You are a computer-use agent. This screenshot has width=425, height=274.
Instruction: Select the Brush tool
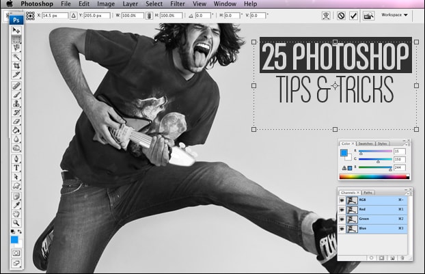16,95
